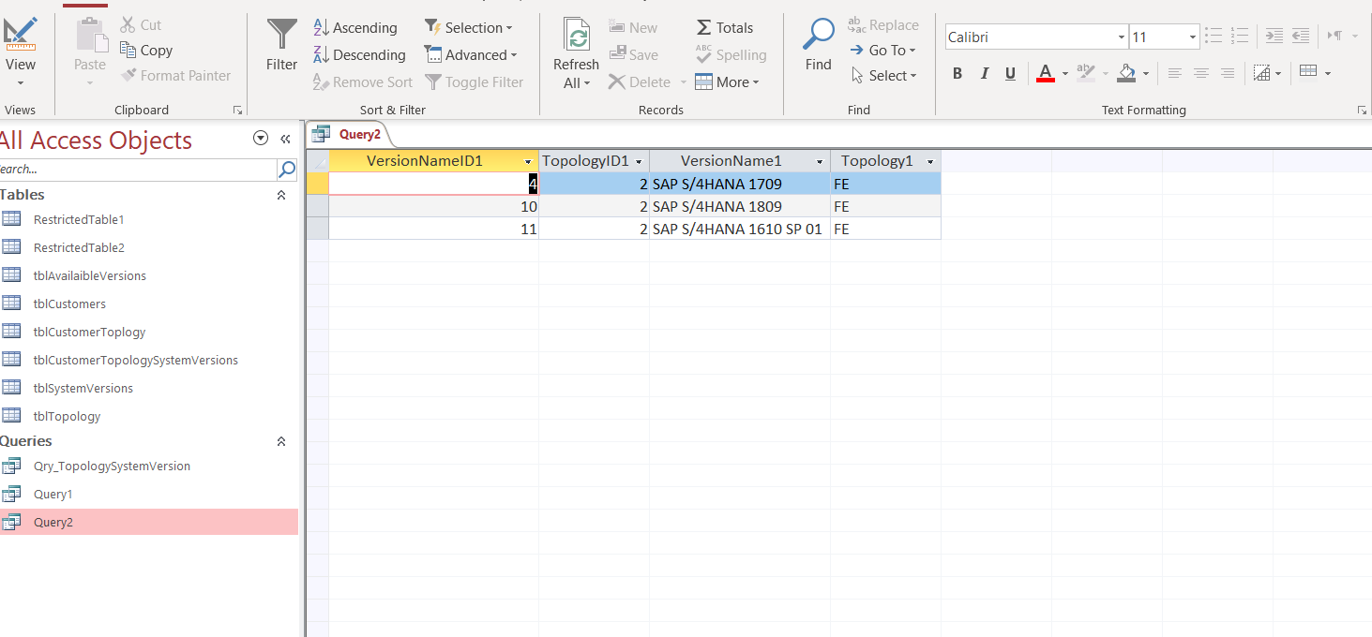Viewport: 1372px width, 637px height.
Task: Click the Copy command
Action: pyautogui.click(x=146, y=51)
